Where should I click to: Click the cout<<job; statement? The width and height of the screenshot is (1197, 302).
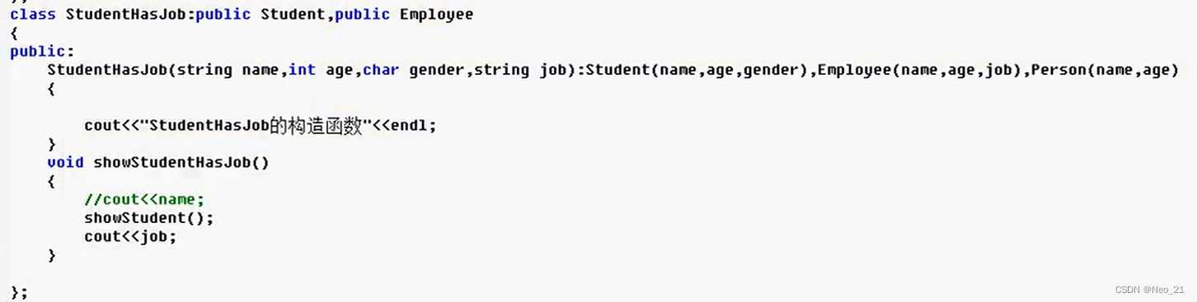pos(130,236)
